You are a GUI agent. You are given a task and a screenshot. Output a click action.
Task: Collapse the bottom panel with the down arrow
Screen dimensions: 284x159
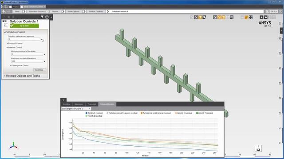pos(63,100)
